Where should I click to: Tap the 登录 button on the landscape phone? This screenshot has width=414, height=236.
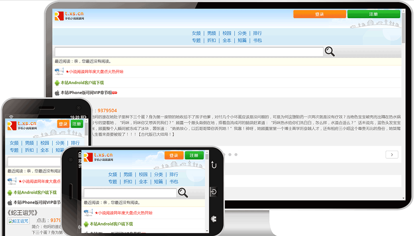(174, 155)
